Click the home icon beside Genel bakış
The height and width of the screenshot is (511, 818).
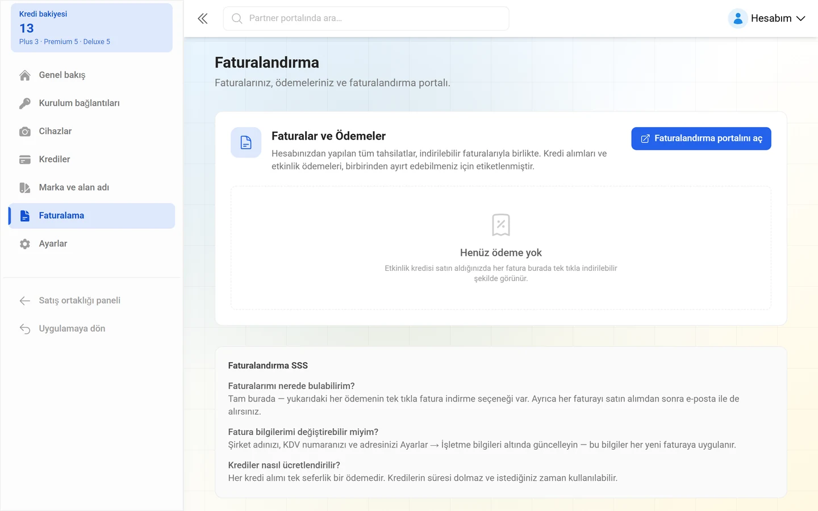click(x=25, y=75)
